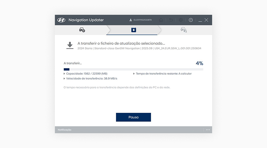The height and width of the screenshot is (148, 267).
Task: Click the arrow beside Tempo de transferência restante
Action: (134, 74)
